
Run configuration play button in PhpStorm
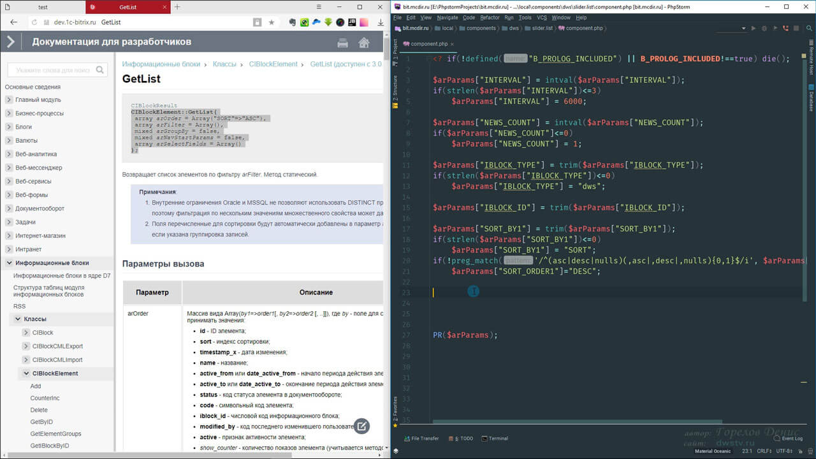[754, 28]
